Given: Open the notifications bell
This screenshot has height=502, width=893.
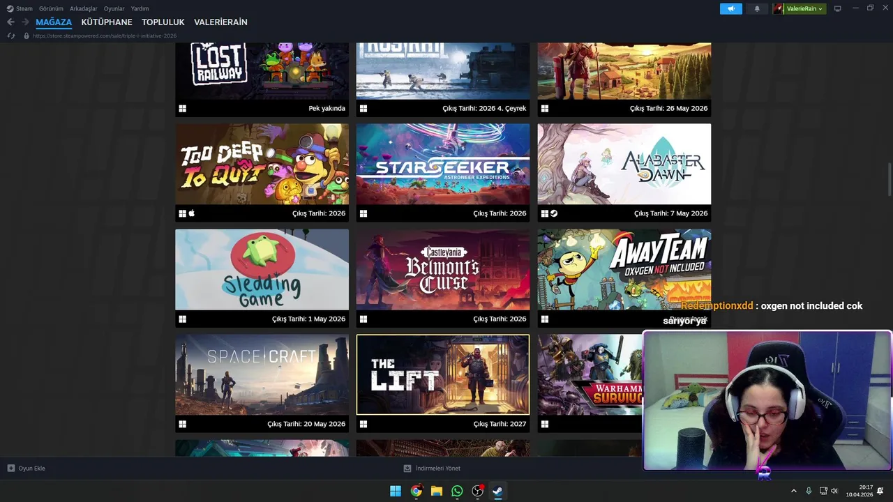Looking at the screenshot, I should tap(757, 8).
